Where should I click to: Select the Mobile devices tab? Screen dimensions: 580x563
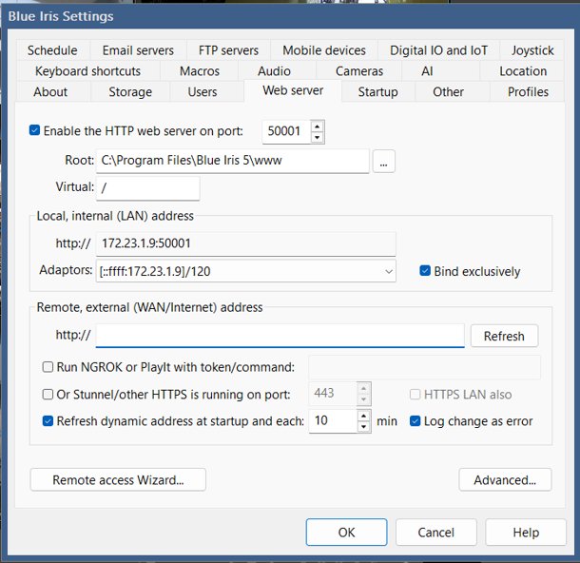(x=324, y=50)
